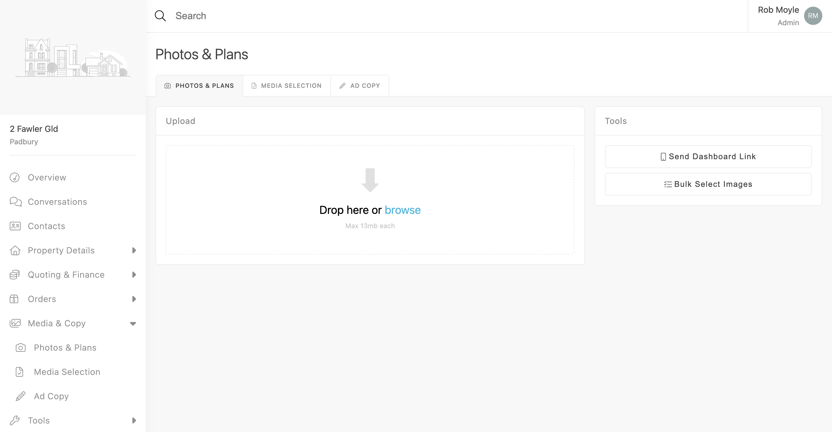Click the RM user avatar

[x=813, y=16]
